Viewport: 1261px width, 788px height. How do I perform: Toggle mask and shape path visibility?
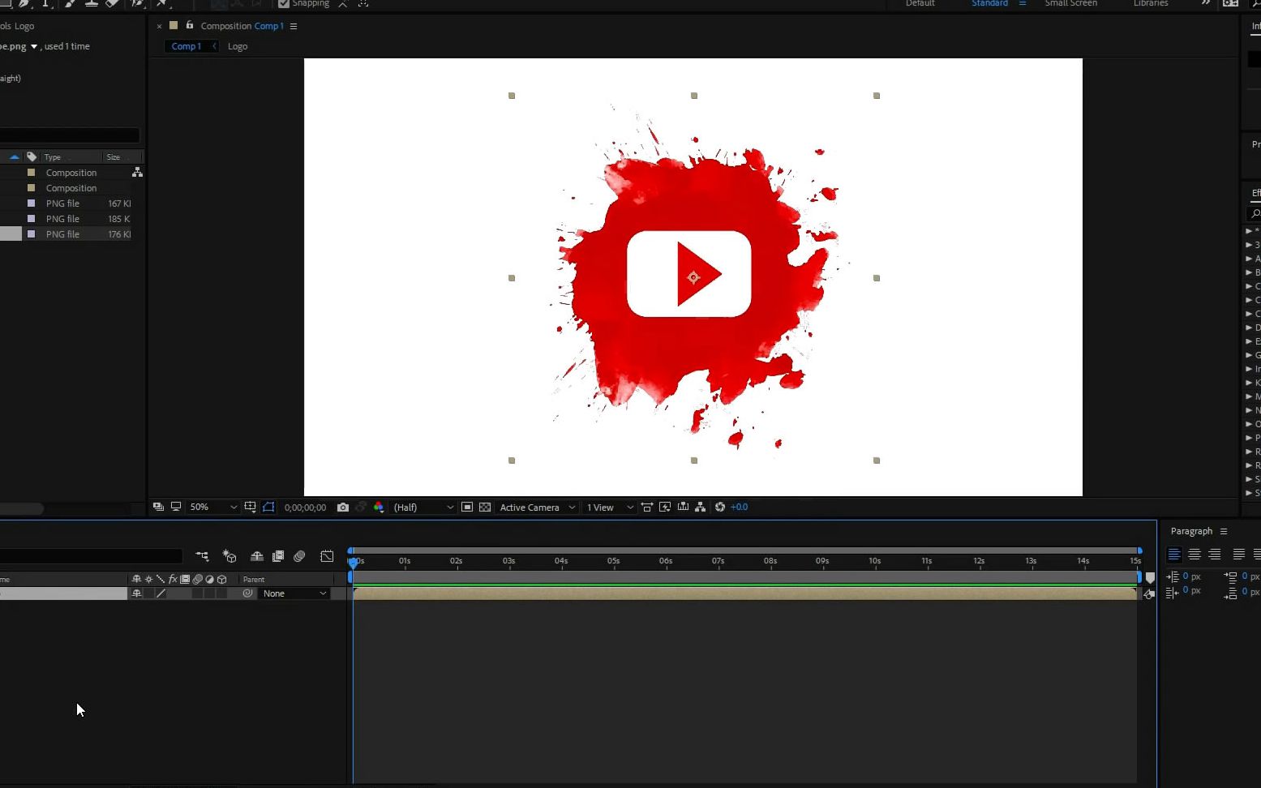(x=268, y=507)
